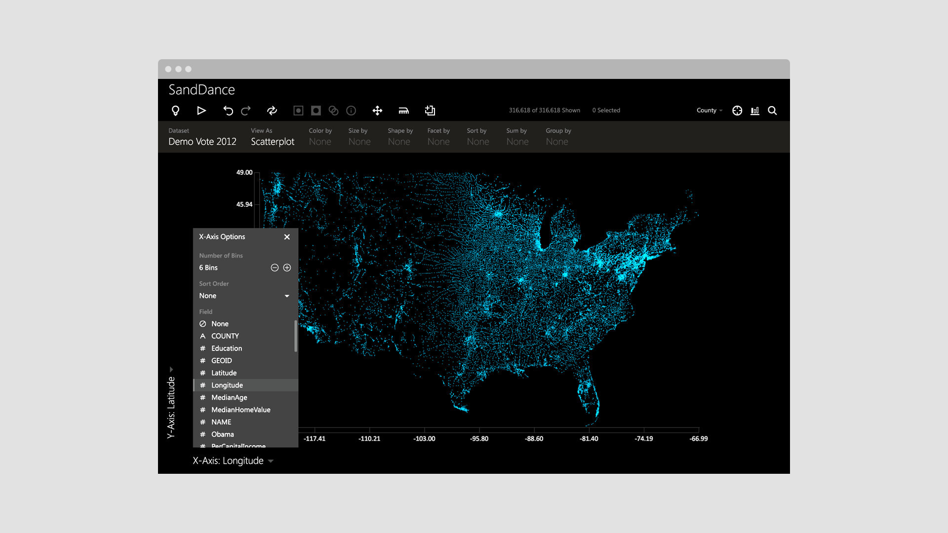Open the Color by option
This screenshot has width=948, height=533.
click(x=320, y=137)
